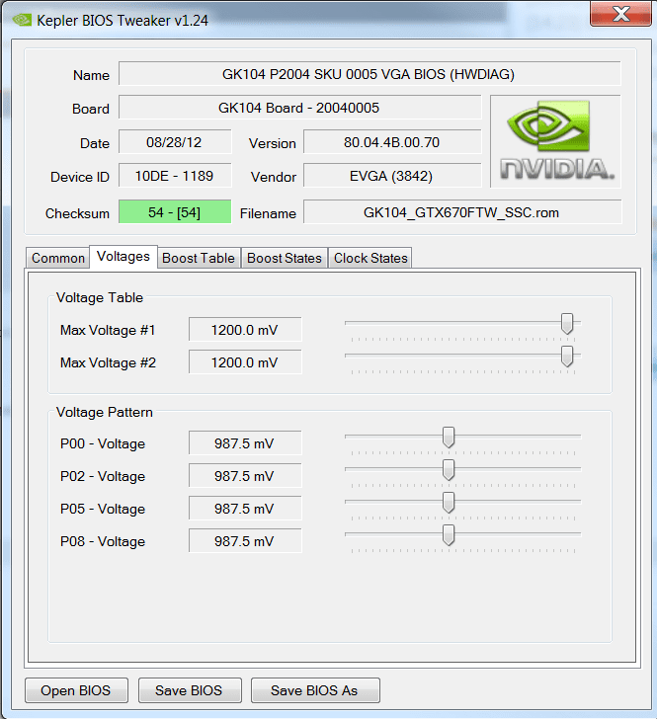Click the Filename field GK104_GTX670FTW_SSC.rom
The height and width of the screenshot is (719, 657).
click(x=462, y=211)
